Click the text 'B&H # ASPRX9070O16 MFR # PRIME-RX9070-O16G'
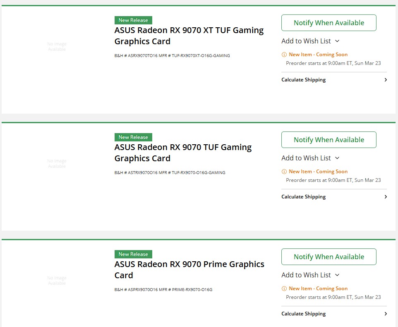Image resolution: width=398 pixels, height=327 pixels. click(163, 289)
